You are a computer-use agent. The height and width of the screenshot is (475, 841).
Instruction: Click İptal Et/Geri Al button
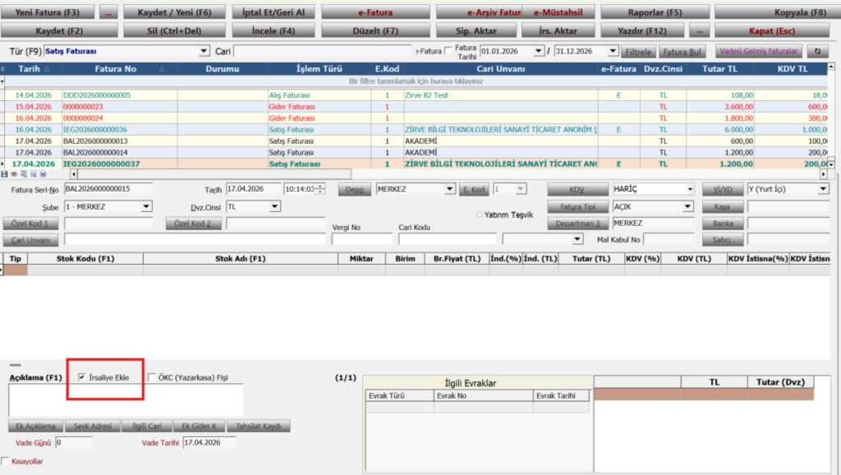tap(273, 12)
